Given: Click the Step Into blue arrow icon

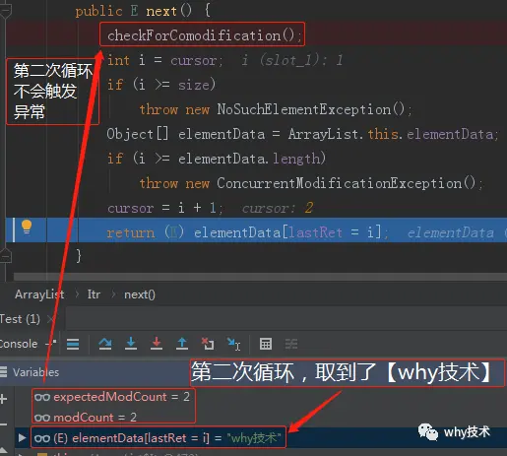Looking at the screenshot, I should click(131, 344).
